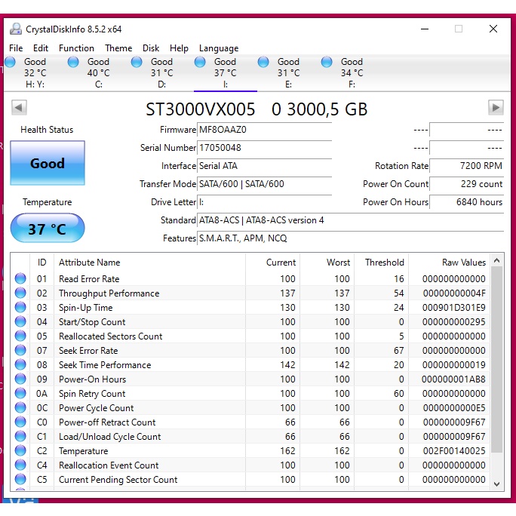516x516 pixels.
Task: Click the attribute list vertical scrollbar thumb
Action: point(496,360)
